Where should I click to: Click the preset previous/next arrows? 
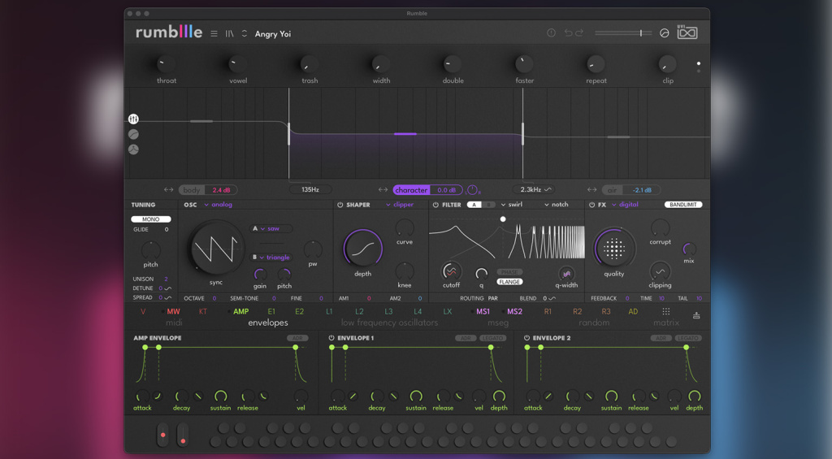coord(244,33)
